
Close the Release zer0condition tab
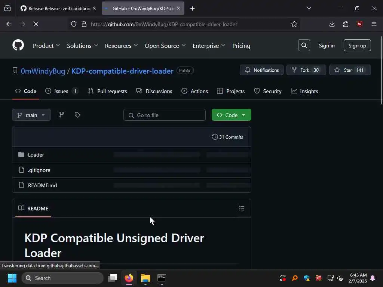point(94,8)
